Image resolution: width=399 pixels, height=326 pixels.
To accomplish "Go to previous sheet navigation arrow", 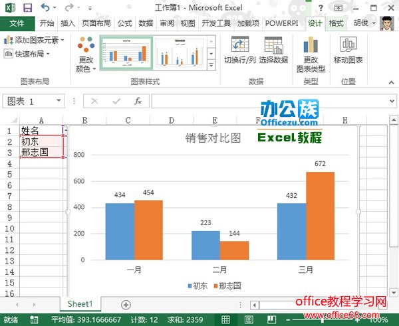I will [x=17, y=304].
